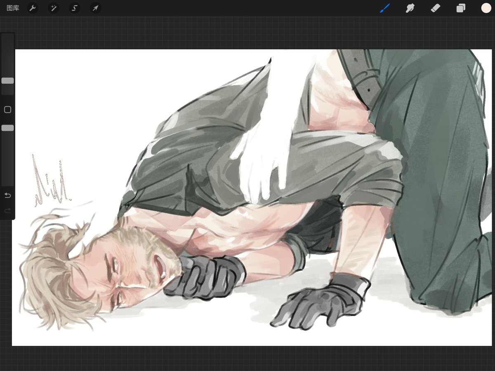
Task: Select the Smudge tool
Action: (x=410, y=8)
